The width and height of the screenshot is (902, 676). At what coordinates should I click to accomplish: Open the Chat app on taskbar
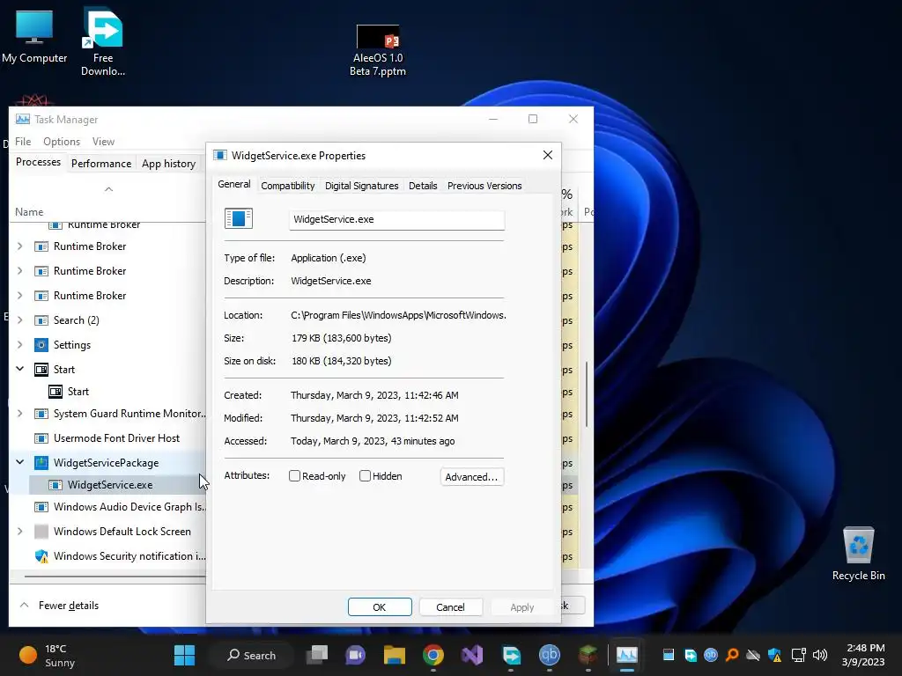tap(356, 655)
